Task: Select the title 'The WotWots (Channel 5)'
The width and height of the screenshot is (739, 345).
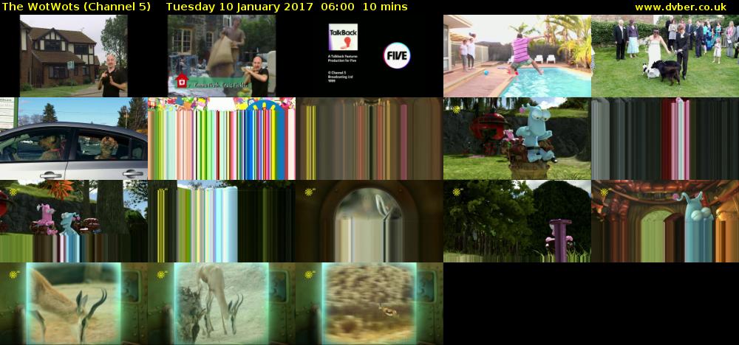Action: (77, 7)
